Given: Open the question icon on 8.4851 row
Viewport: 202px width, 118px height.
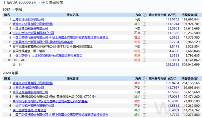Looking at the screenshot, I should [x=145, y=110].
